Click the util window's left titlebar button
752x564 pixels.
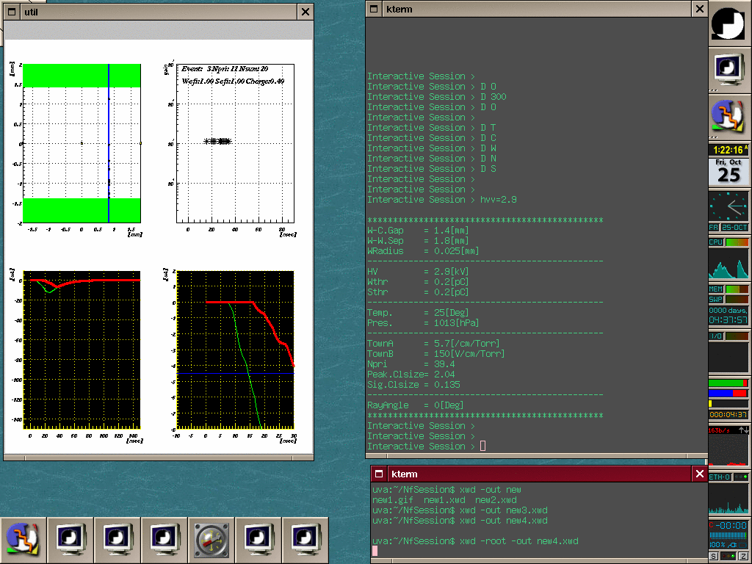(x=12, y=11)
